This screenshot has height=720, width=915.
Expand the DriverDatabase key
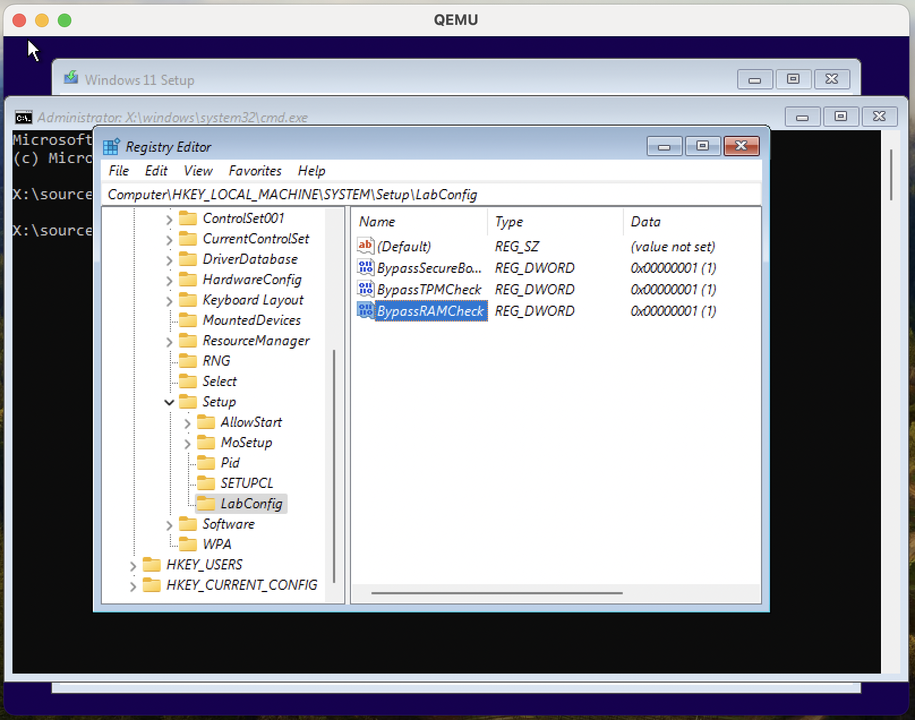(169, 260)
